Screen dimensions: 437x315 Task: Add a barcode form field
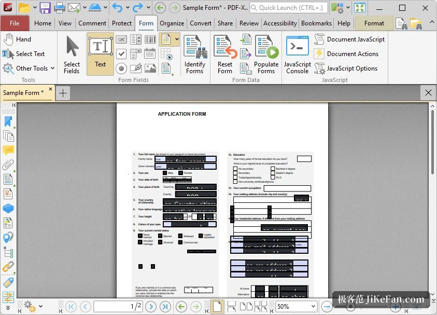150,39
